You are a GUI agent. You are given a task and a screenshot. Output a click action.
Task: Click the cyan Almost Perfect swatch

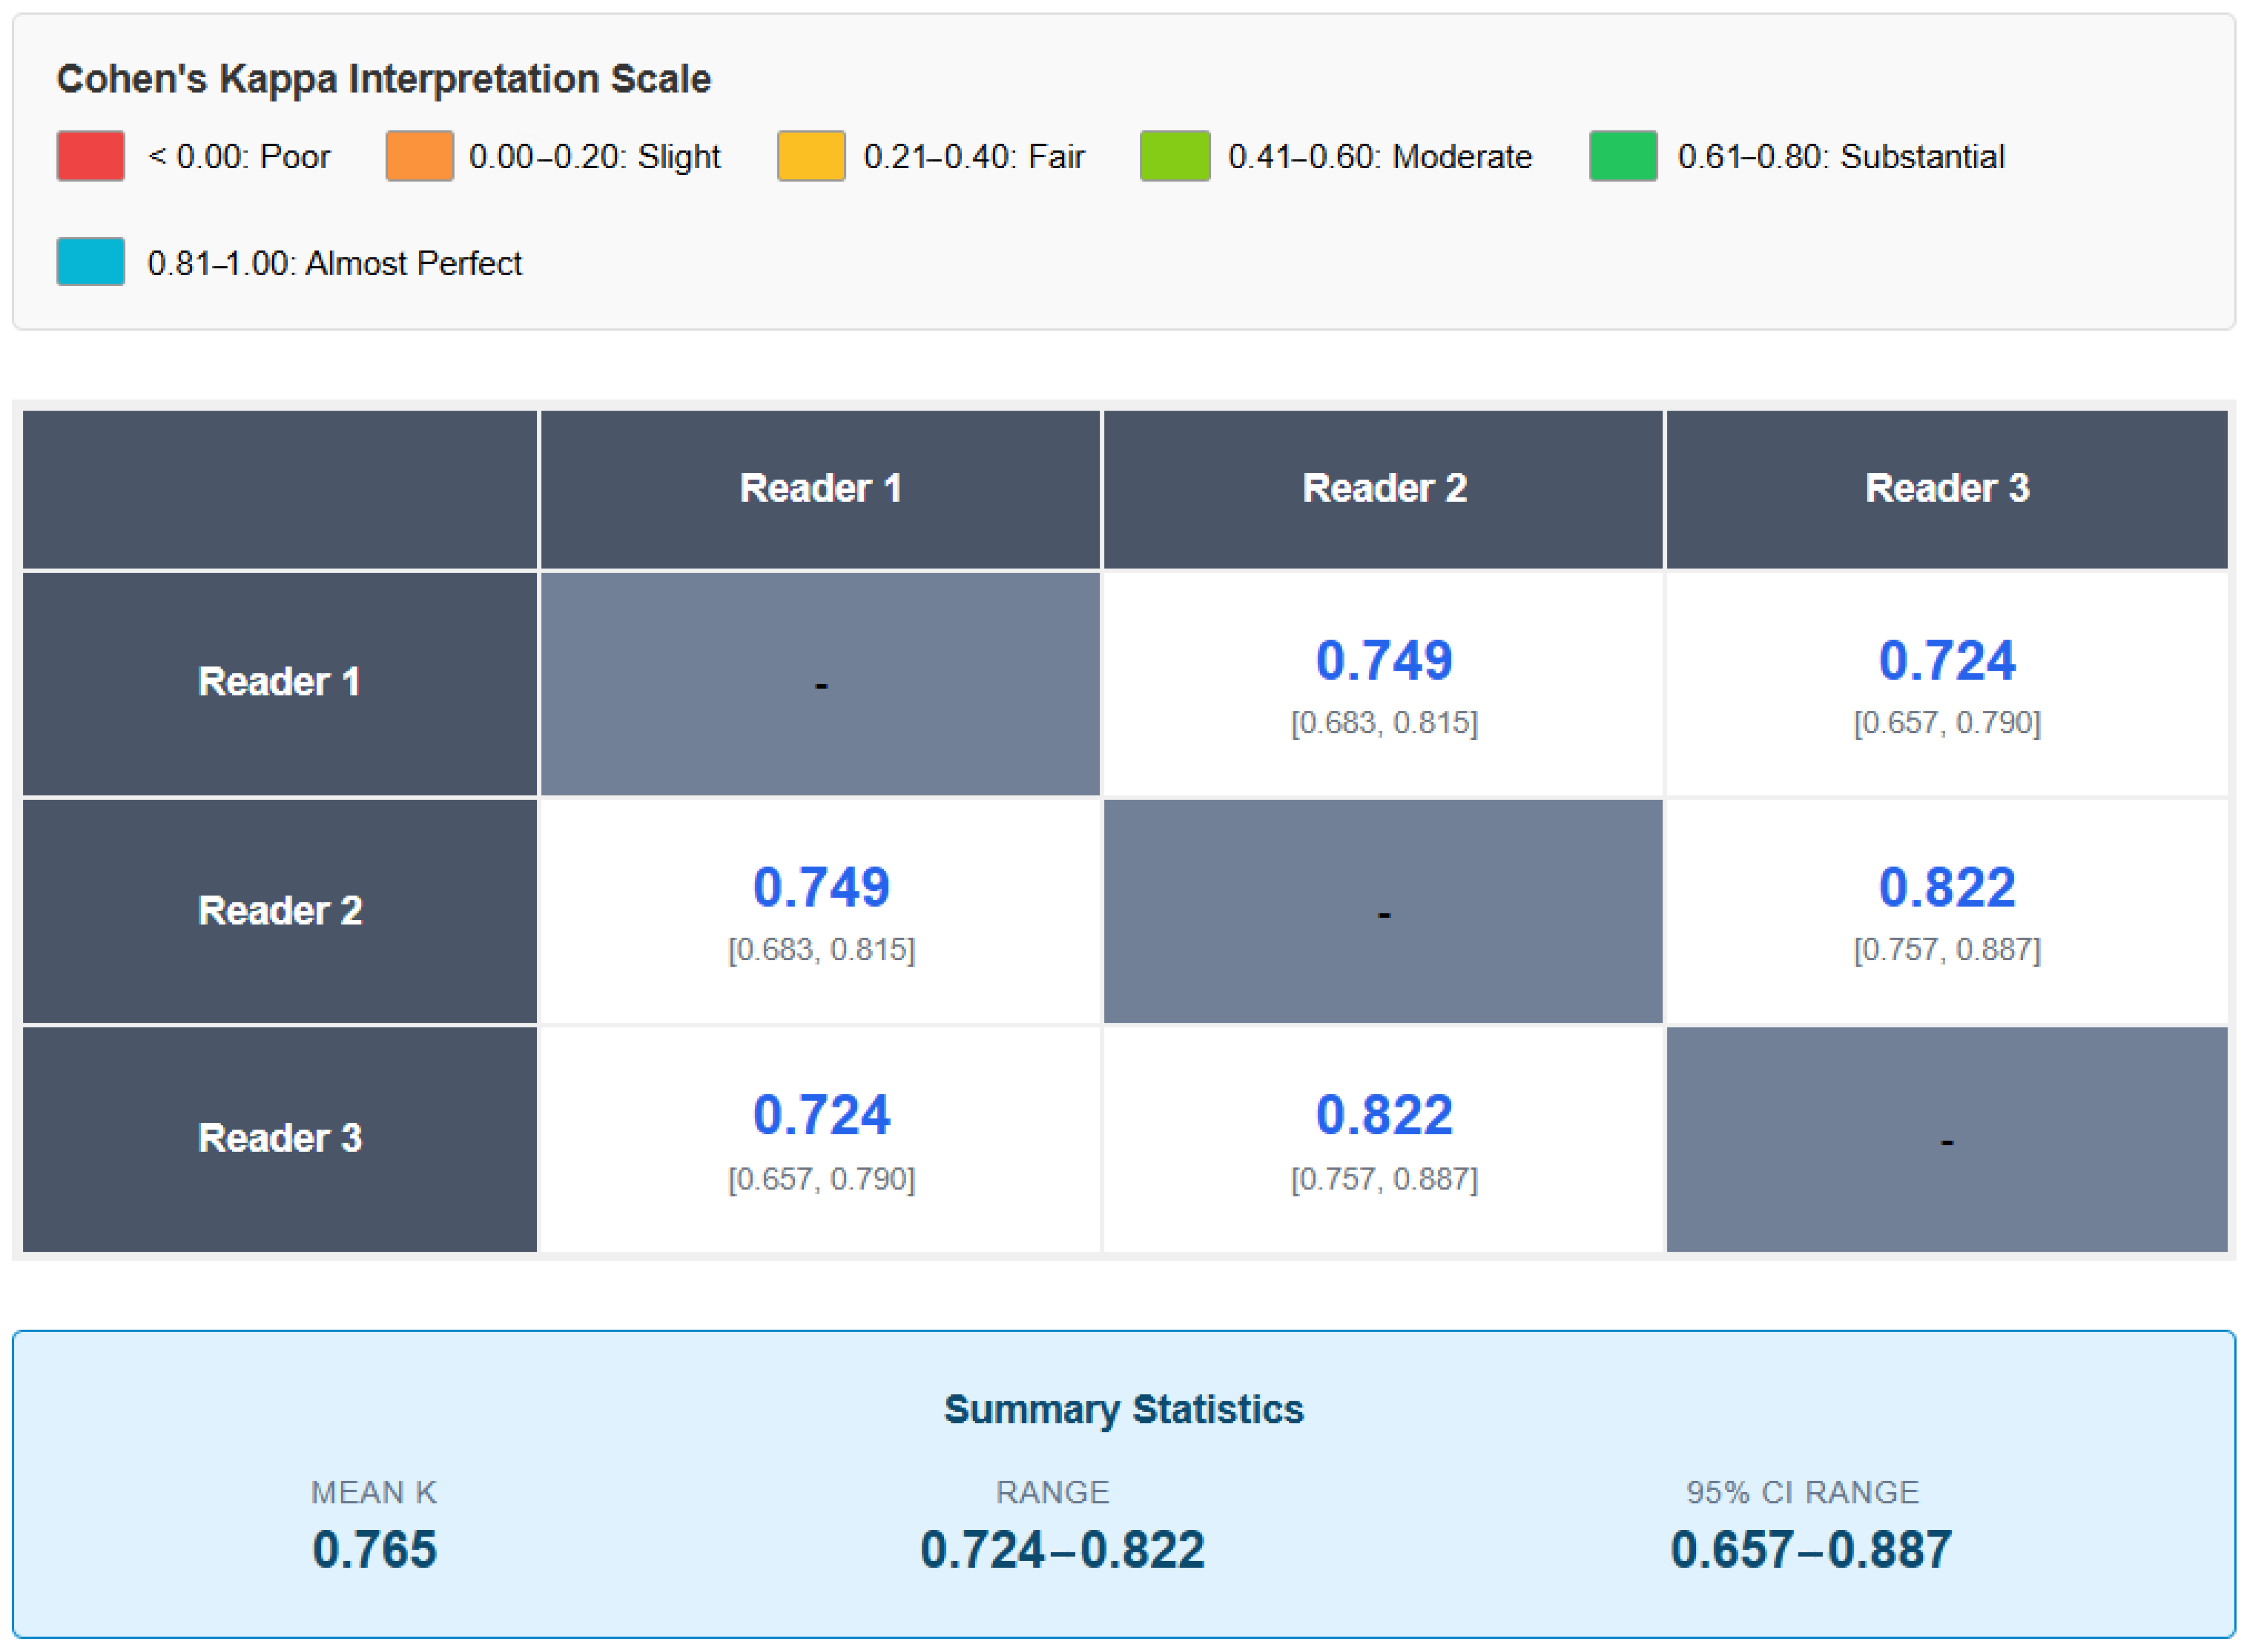click(90, 262)
